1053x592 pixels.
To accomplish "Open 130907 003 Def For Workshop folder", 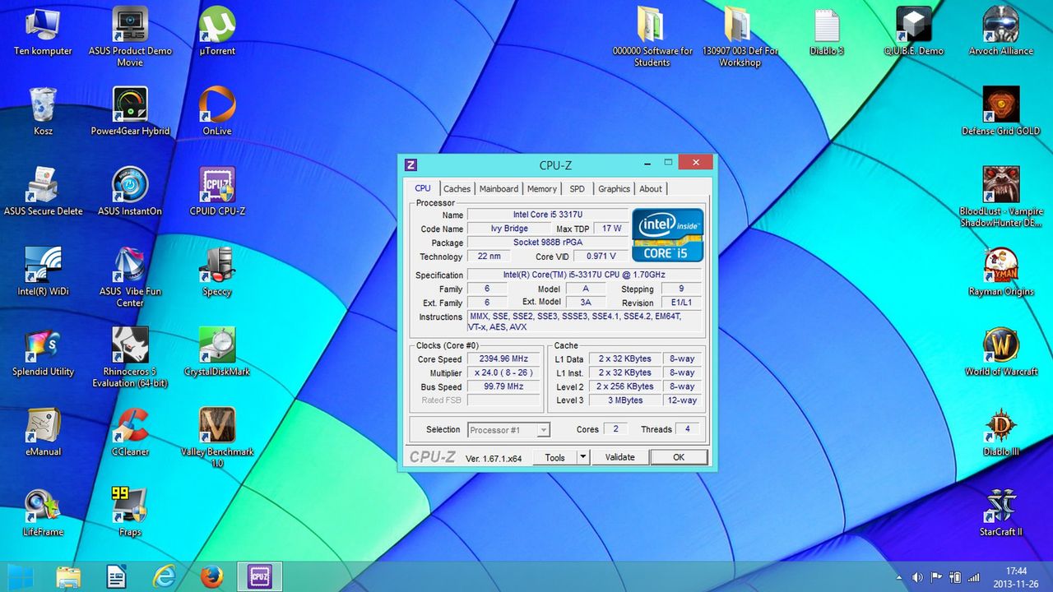I will (x=740, y=37).
